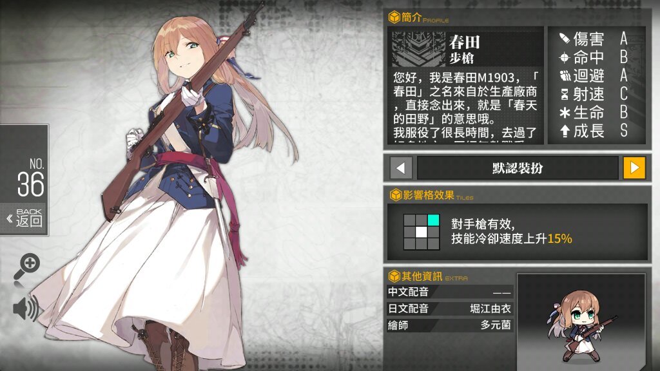Image resolution: width=660 pixels, height=371 pixels.
Task: Click the 傷害 bullet damage icon
Action: 565,39
